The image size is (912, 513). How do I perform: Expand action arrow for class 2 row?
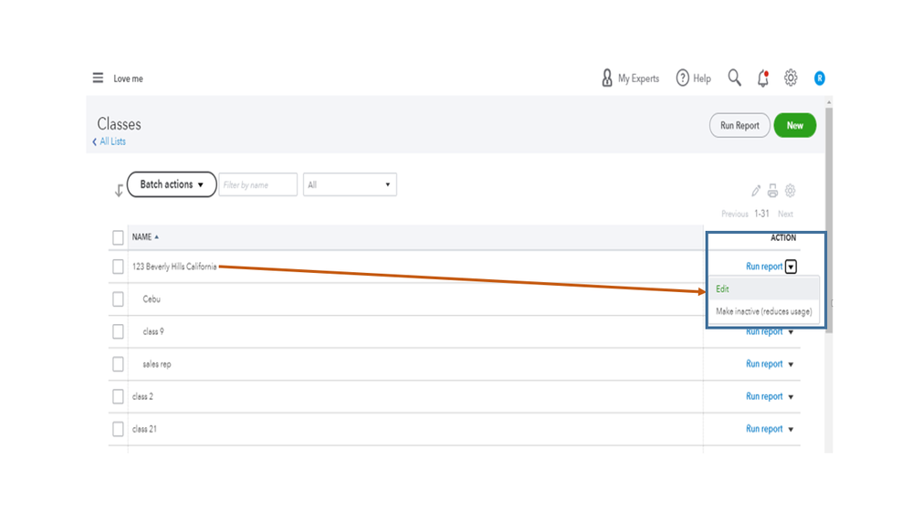(791, 397)
